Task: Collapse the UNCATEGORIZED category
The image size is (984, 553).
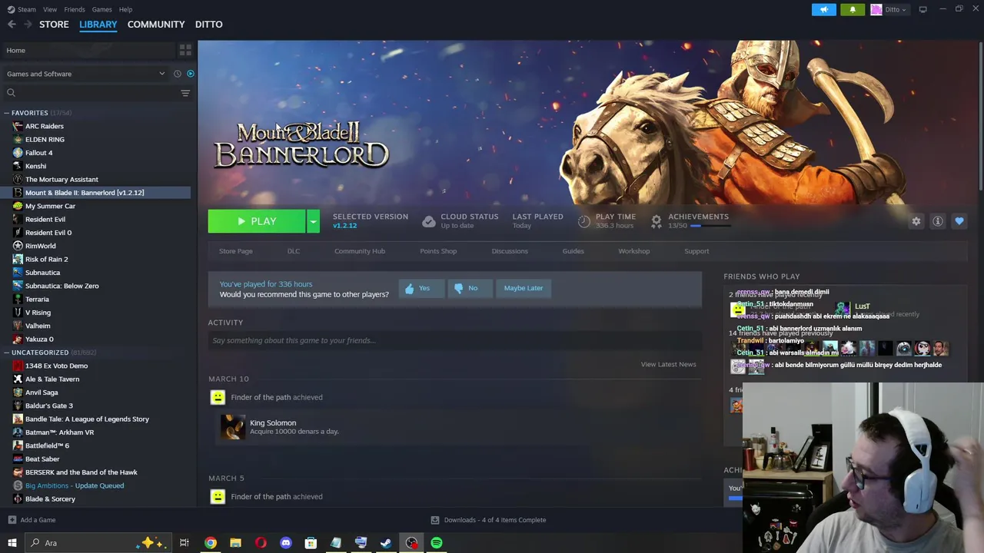Action: [x=6, y=353]
